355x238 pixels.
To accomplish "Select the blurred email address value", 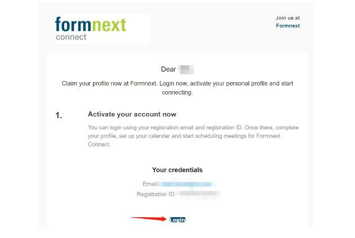I will click(x=187, y=184).
